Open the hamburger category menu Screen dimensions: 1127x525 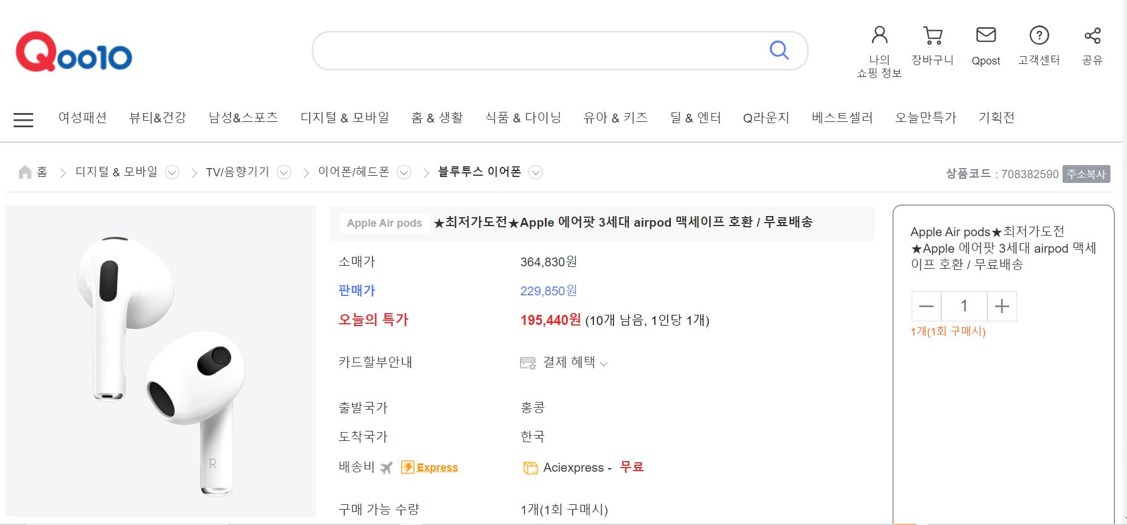(x=23, y=120)
